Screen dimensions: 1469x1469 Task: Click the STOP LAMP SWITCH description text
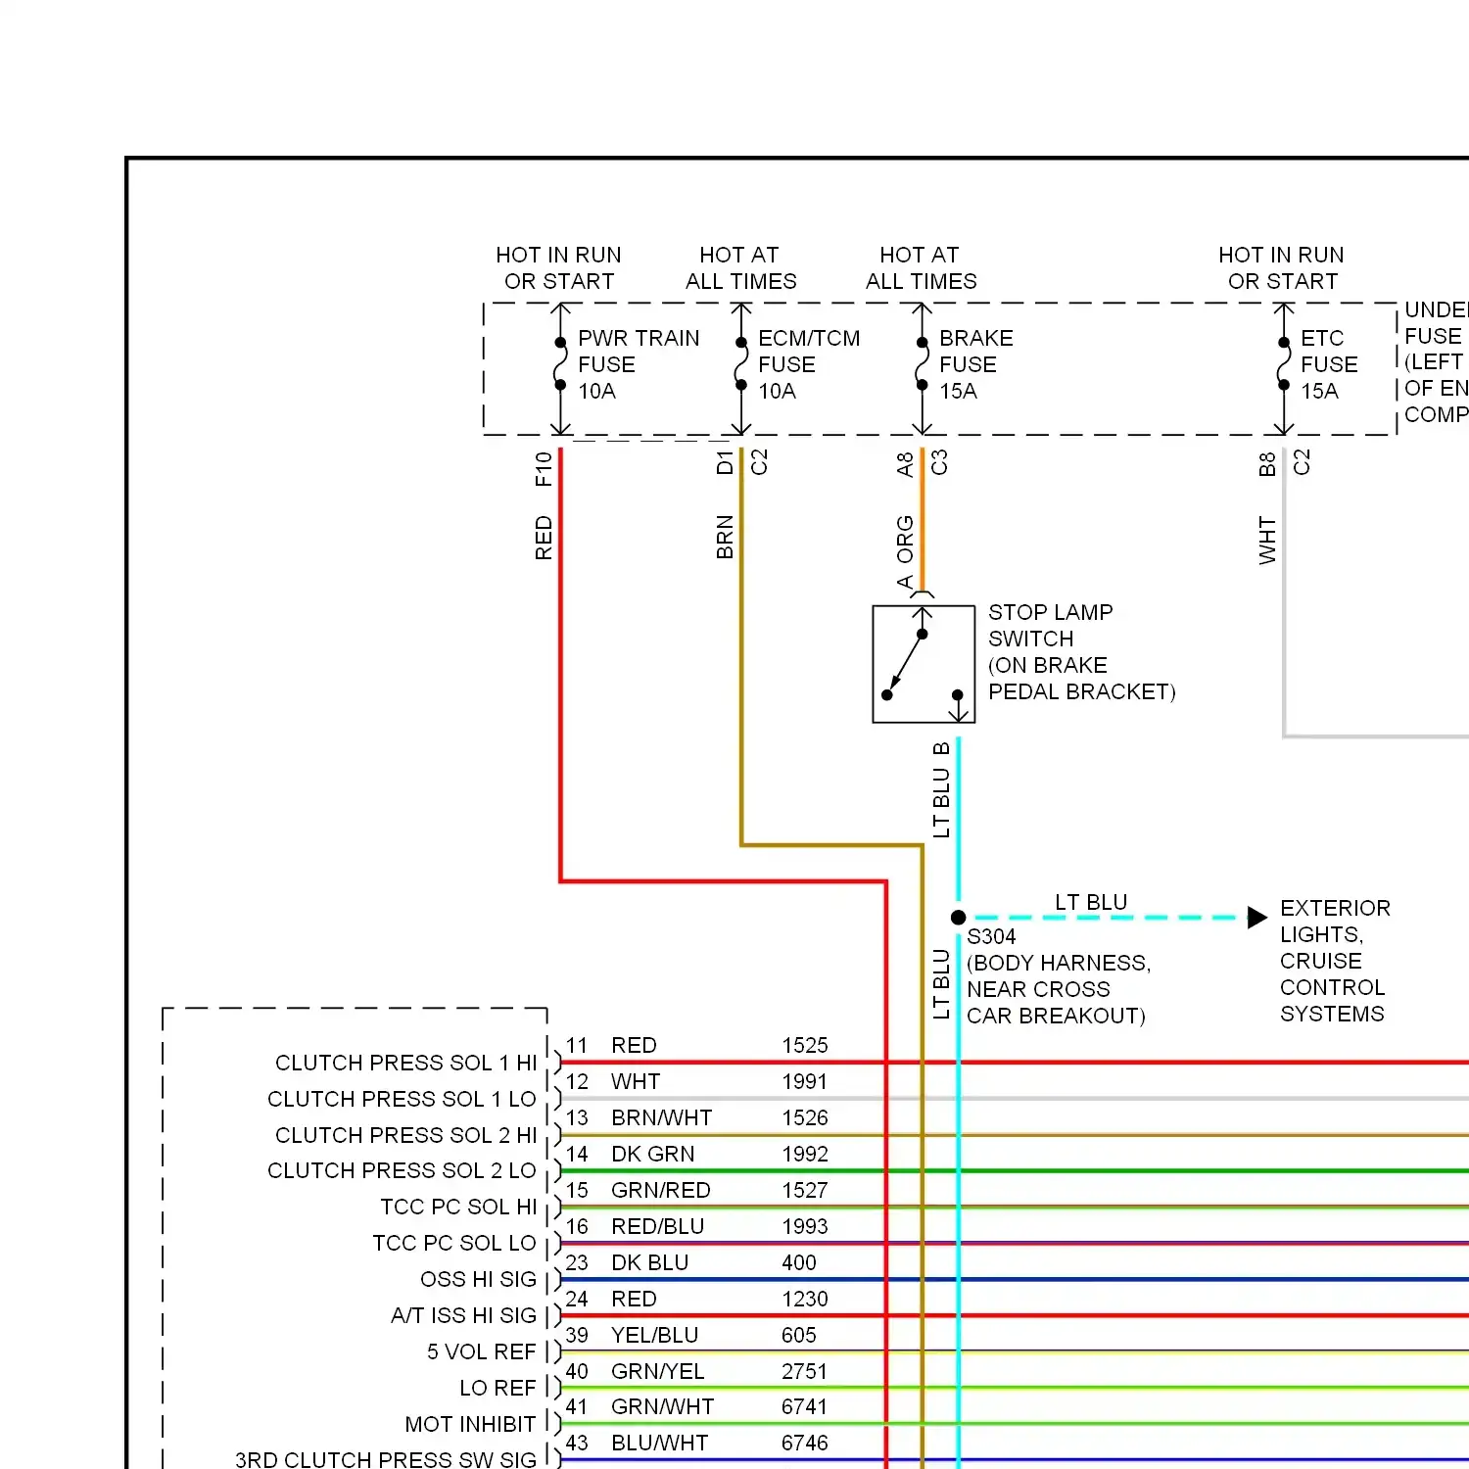(1081, 652)
